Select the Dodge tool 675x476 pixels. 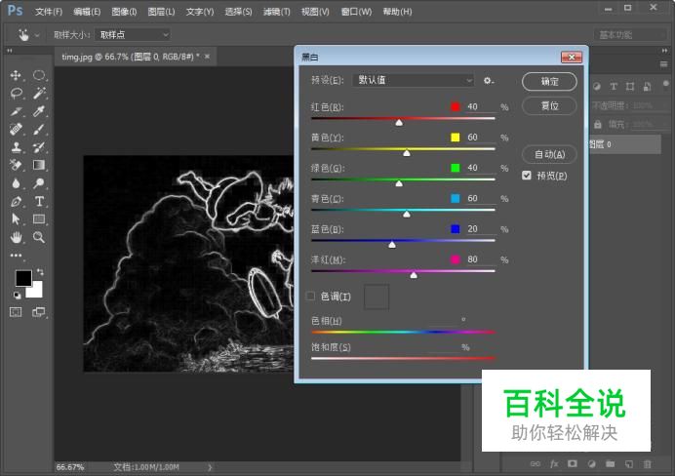tap(39, 183)
